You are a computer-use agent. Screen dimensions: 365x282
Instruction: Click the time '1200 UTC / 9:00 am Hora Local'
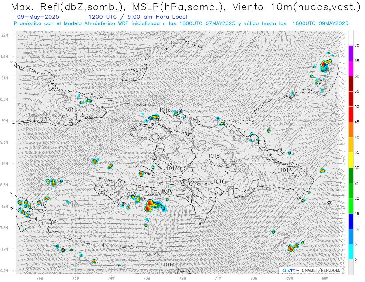[138, 17]
